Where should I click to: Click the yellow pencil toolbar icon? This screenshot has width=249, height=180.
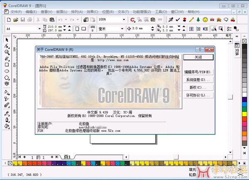pyautogui.click(x=191, y=19)
